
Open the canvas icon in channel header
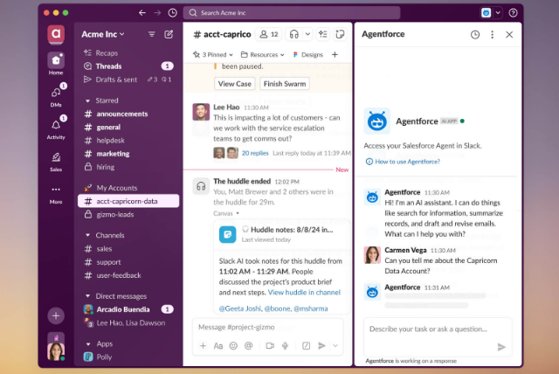click(x=340, y=34)
